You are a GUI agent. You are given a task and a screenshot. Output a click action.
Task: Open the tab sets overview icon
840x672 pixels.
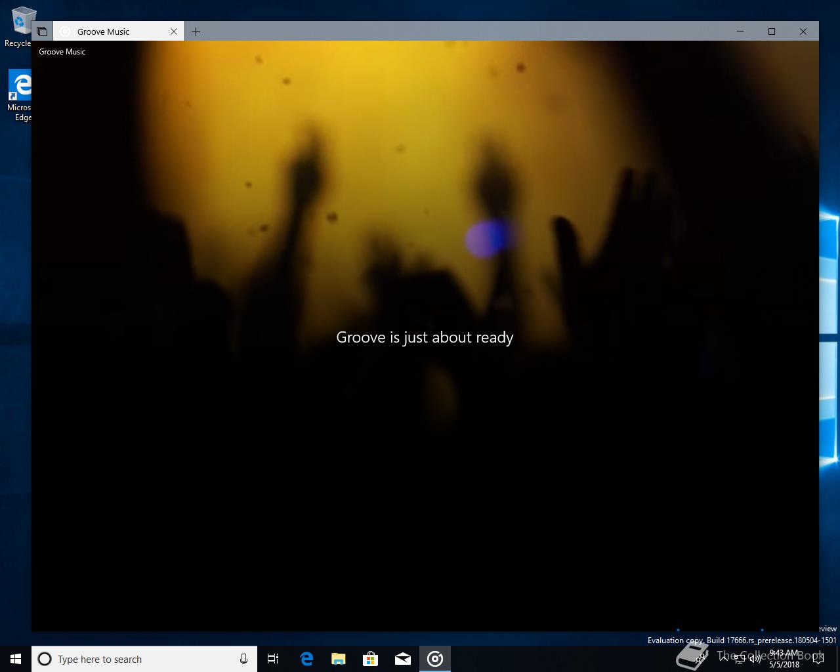[x=42, y=31]
